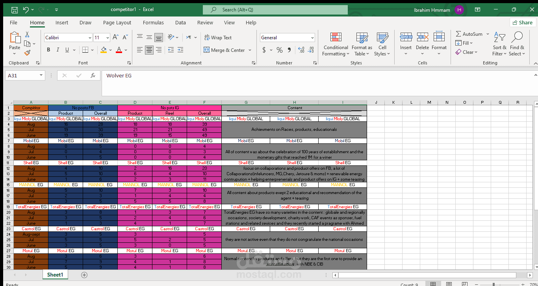This screenshot has height=286, width=538.
Task: Toggle Wrap Text
Action: coord(218,37)
